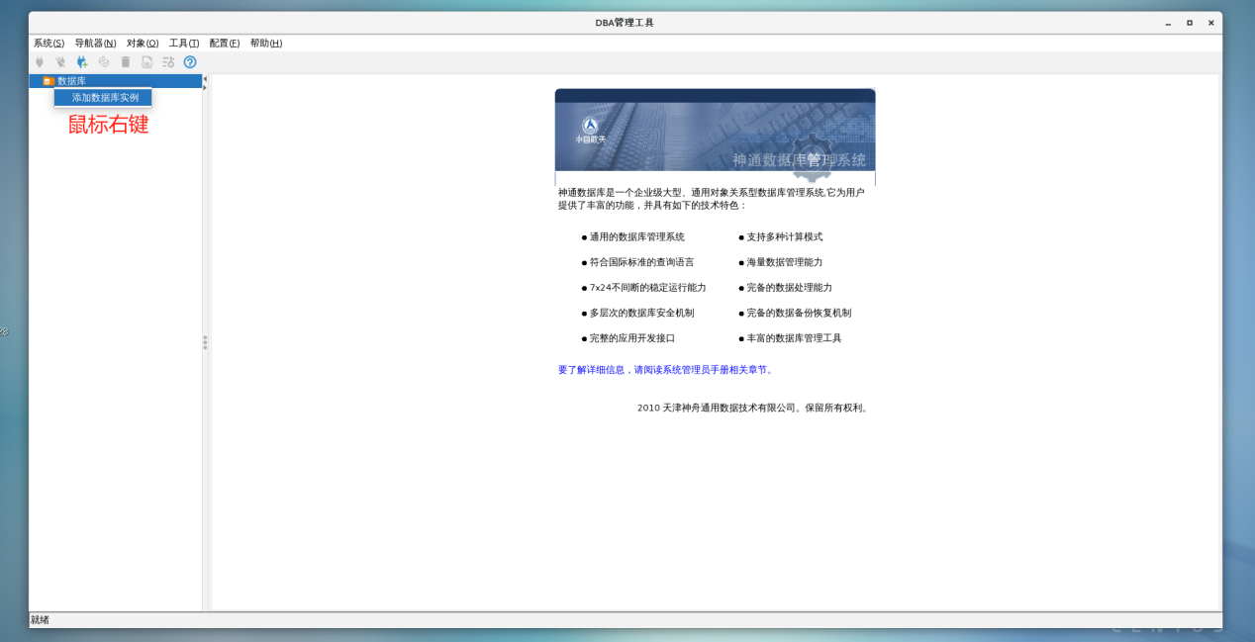Image resolution: width=1255 pixels, height=642 pixels.
Task: Open the 对象(O) menu
Action: (x=143, y=44)
